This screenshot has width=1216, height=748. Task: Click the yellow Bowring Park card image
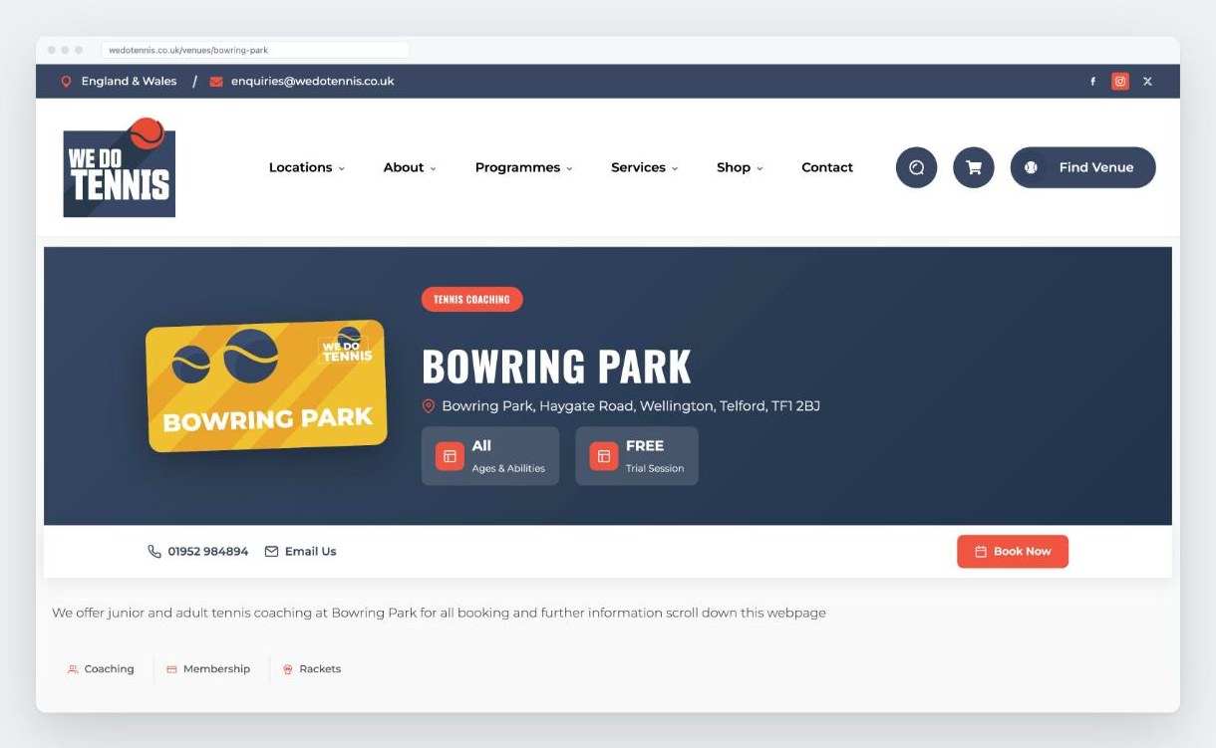point(266,386)
